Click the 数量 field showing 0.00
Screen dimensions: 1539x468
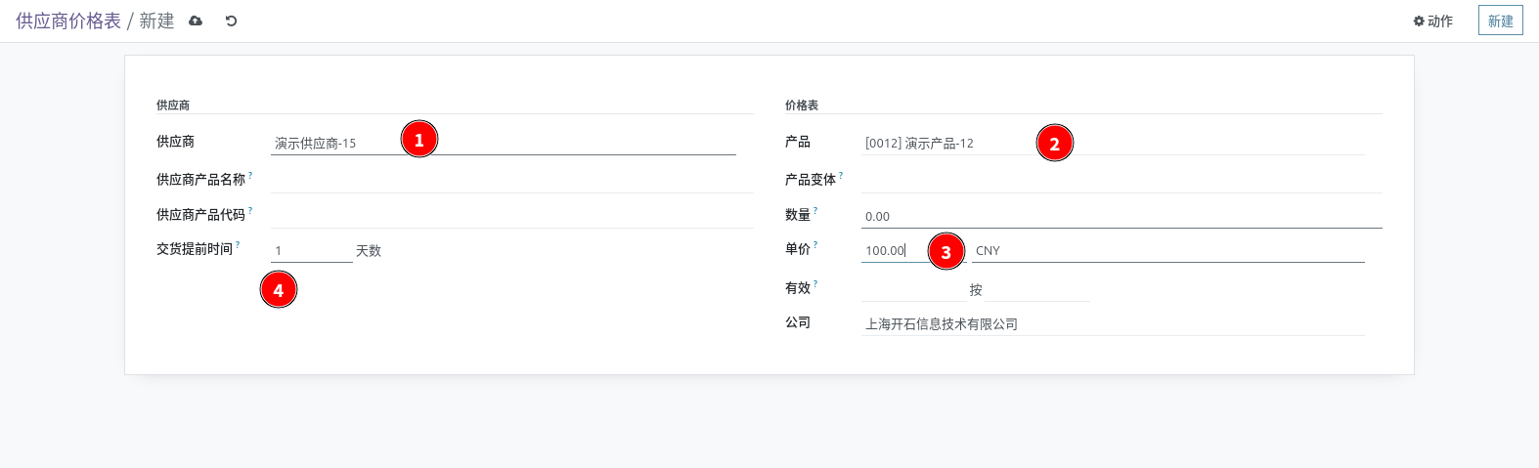click(x=1121, y=216)
